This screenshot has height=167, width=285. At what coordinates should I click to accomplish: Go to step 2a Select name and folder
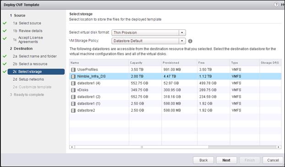pos(35,56)
